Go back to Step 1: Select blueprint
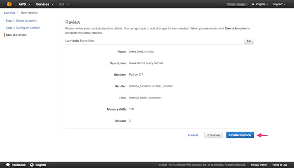Image resolution: width=294 pixels, height=168 pixels. click(21, 21)
